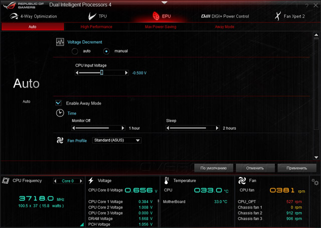The height and width of the screenshot is (228, 321).
Task: Click the Fan panel fan icon
Action: (x=242, y=180)
